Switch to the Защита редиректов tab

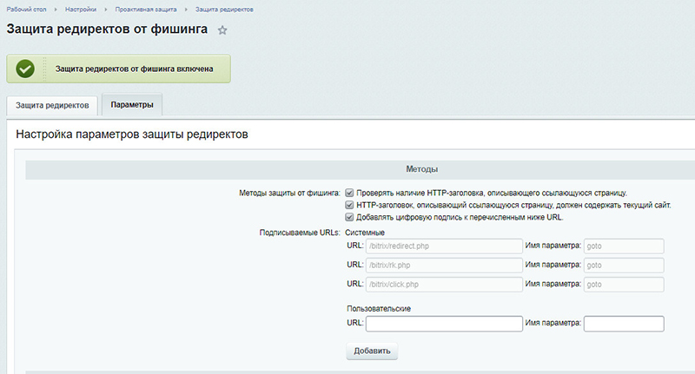52,105
